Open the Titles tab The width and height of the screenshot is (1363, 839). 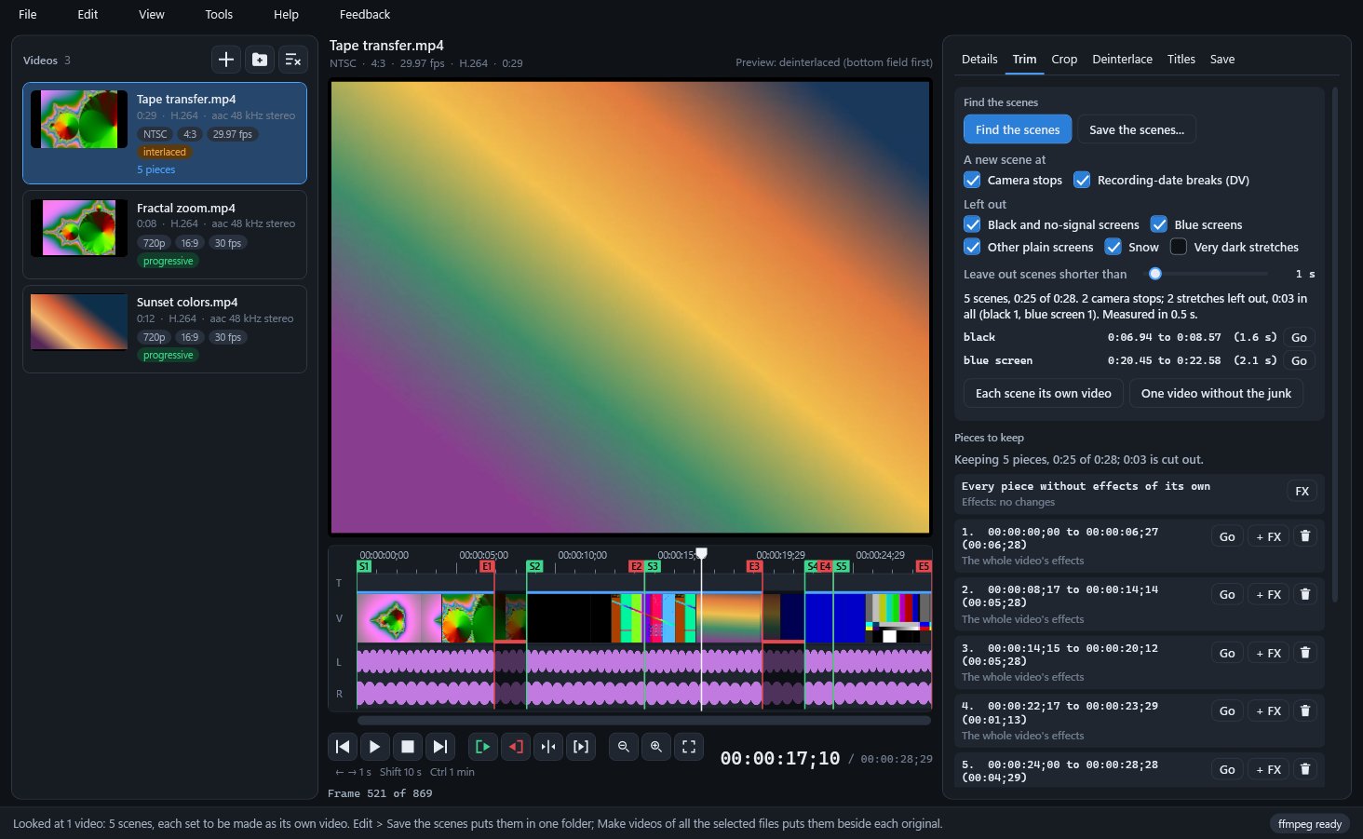coord(1181,59)
